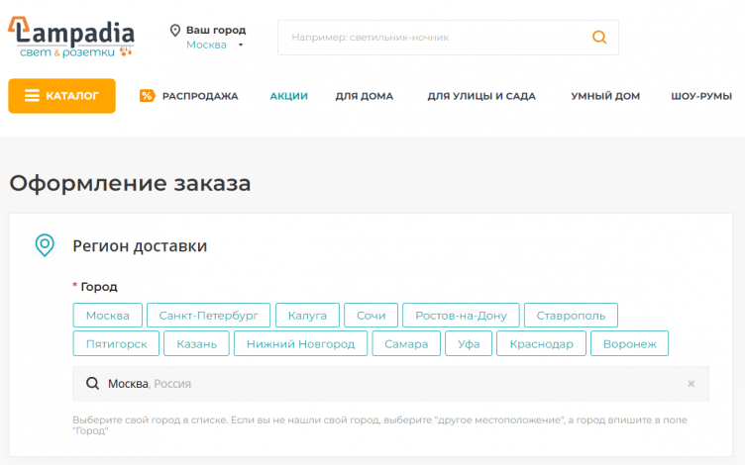Image resolution: width=745 pixels, height=465 pixels.
Task: Select the Москва city chip
Action: click(107, 316)
